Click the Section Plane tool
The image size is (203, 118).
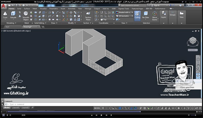[88, 16]
